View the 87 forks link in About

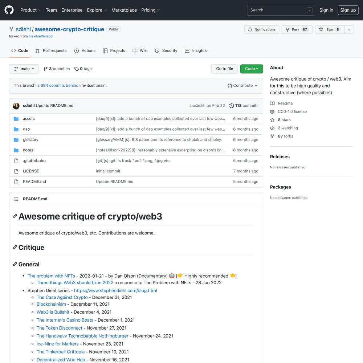pos(282,136)
